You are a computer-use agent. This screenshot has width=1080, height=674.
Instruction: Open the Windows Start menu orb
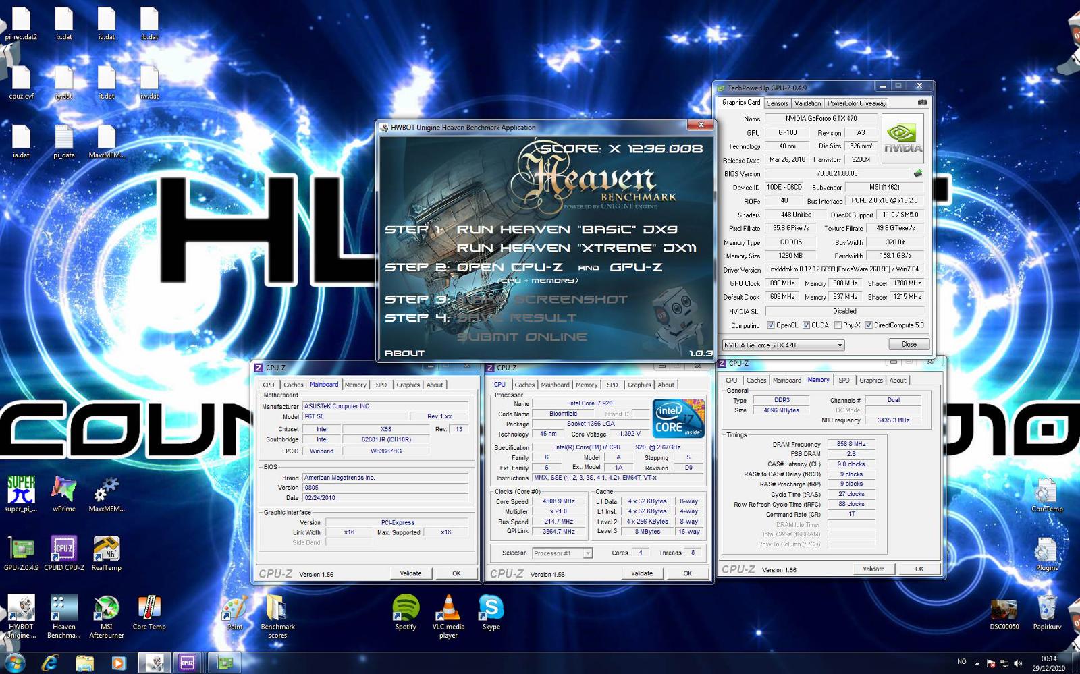click(15, 663)
